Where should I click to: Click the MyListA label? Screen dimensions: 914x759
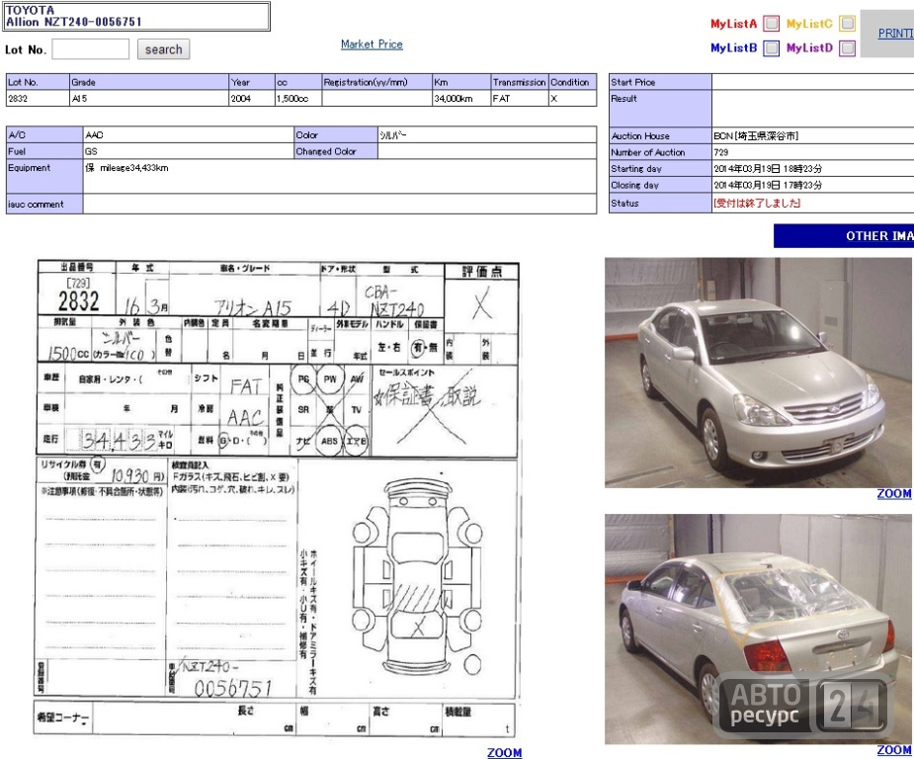point(733,24)
